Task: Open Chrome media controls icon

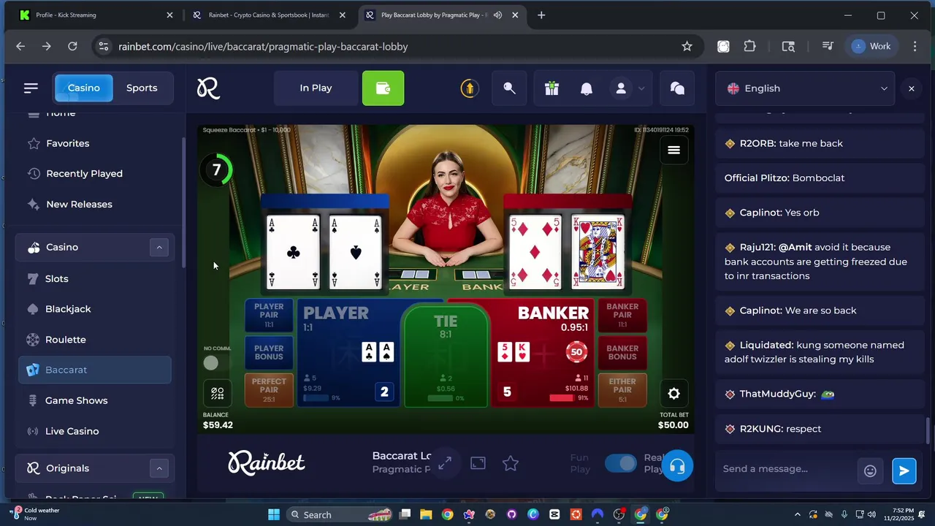Action: pos(828,46)
